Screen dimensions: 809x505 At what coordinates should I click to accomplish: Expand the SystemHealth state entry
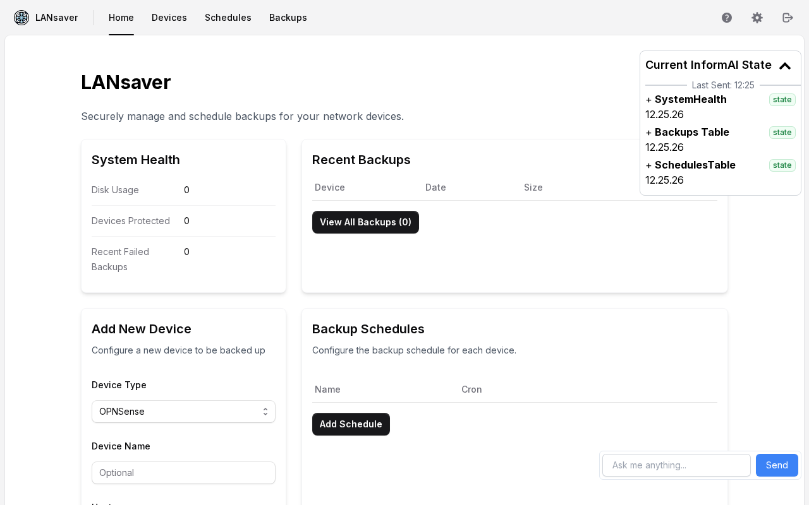(x=686, y=99)
